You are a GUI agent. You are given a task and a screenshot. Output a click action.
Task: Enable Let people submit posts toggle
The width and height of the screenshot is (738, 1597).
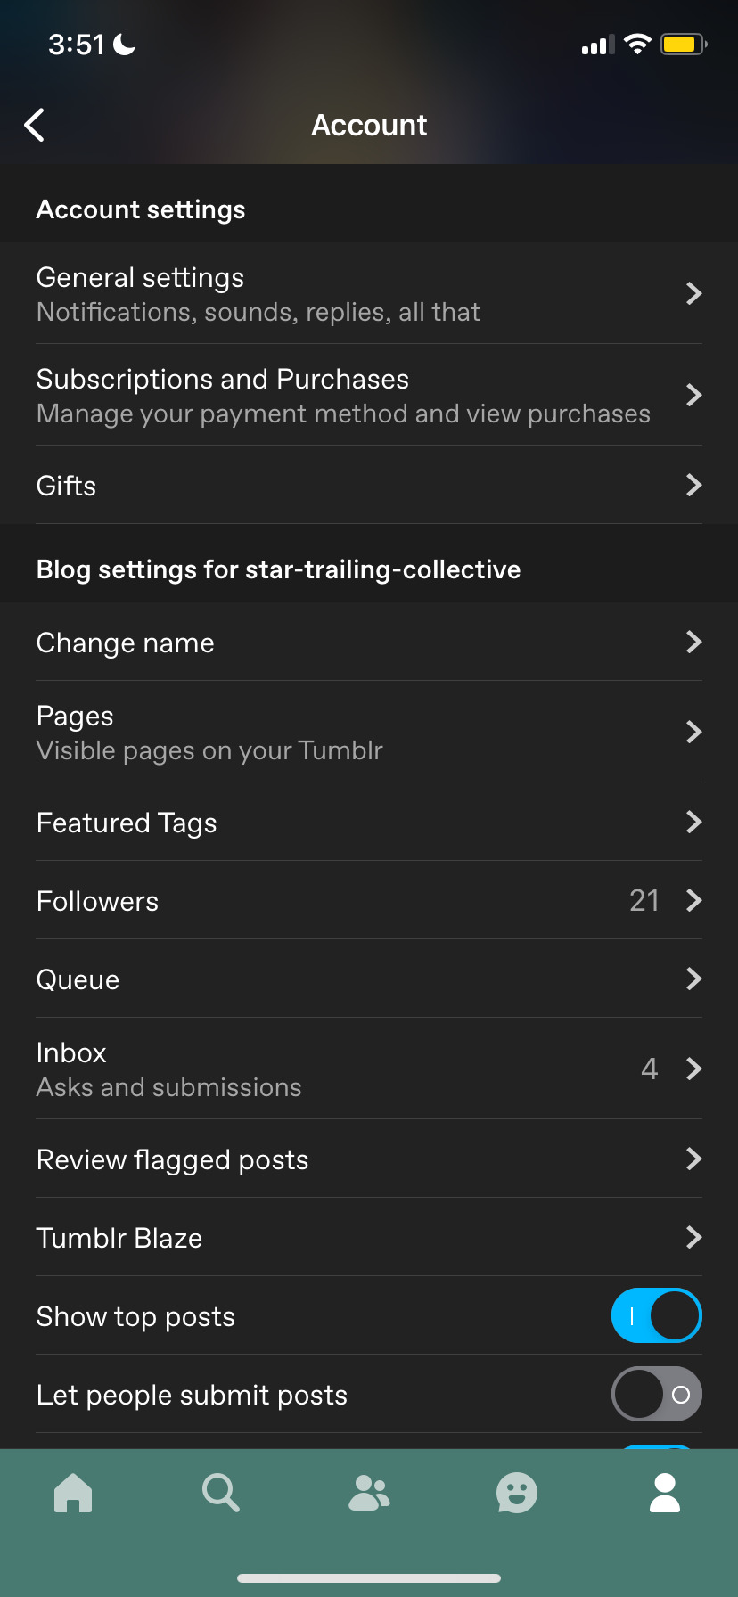pos(657,1394)
